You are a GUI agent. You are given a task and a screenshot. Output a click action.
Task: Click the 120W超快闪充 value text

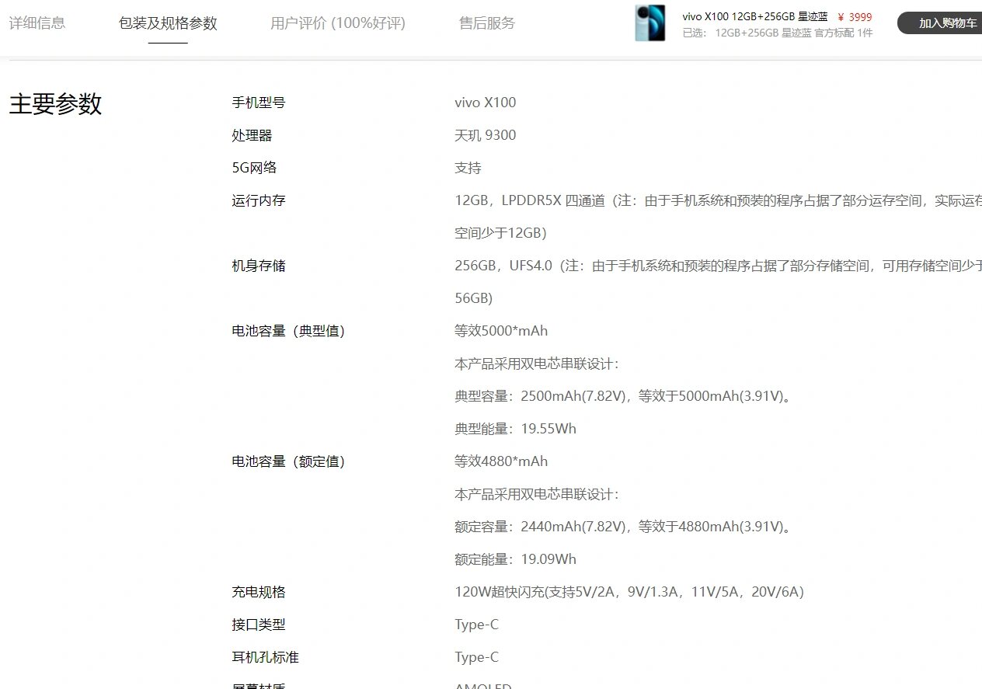click(629, 592)
